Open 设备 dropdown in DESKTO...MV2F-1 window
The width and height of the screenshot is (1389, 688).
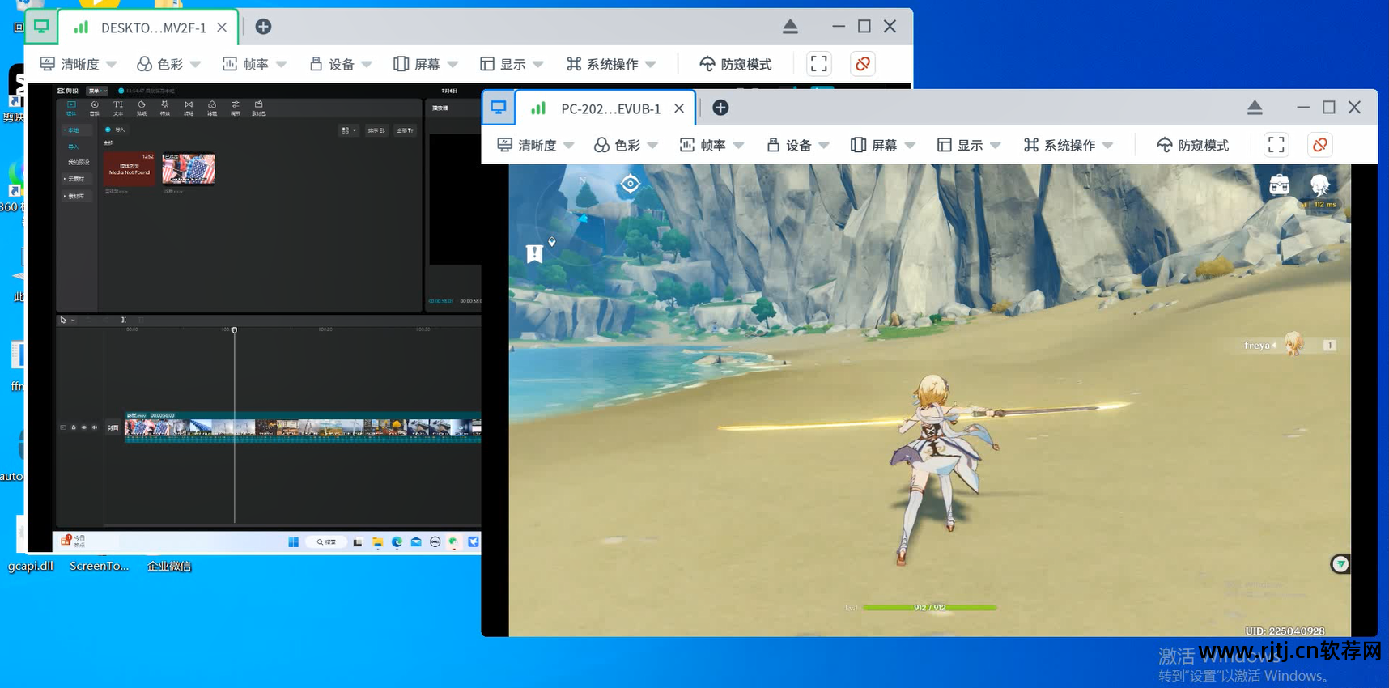(x=340, y=64)
